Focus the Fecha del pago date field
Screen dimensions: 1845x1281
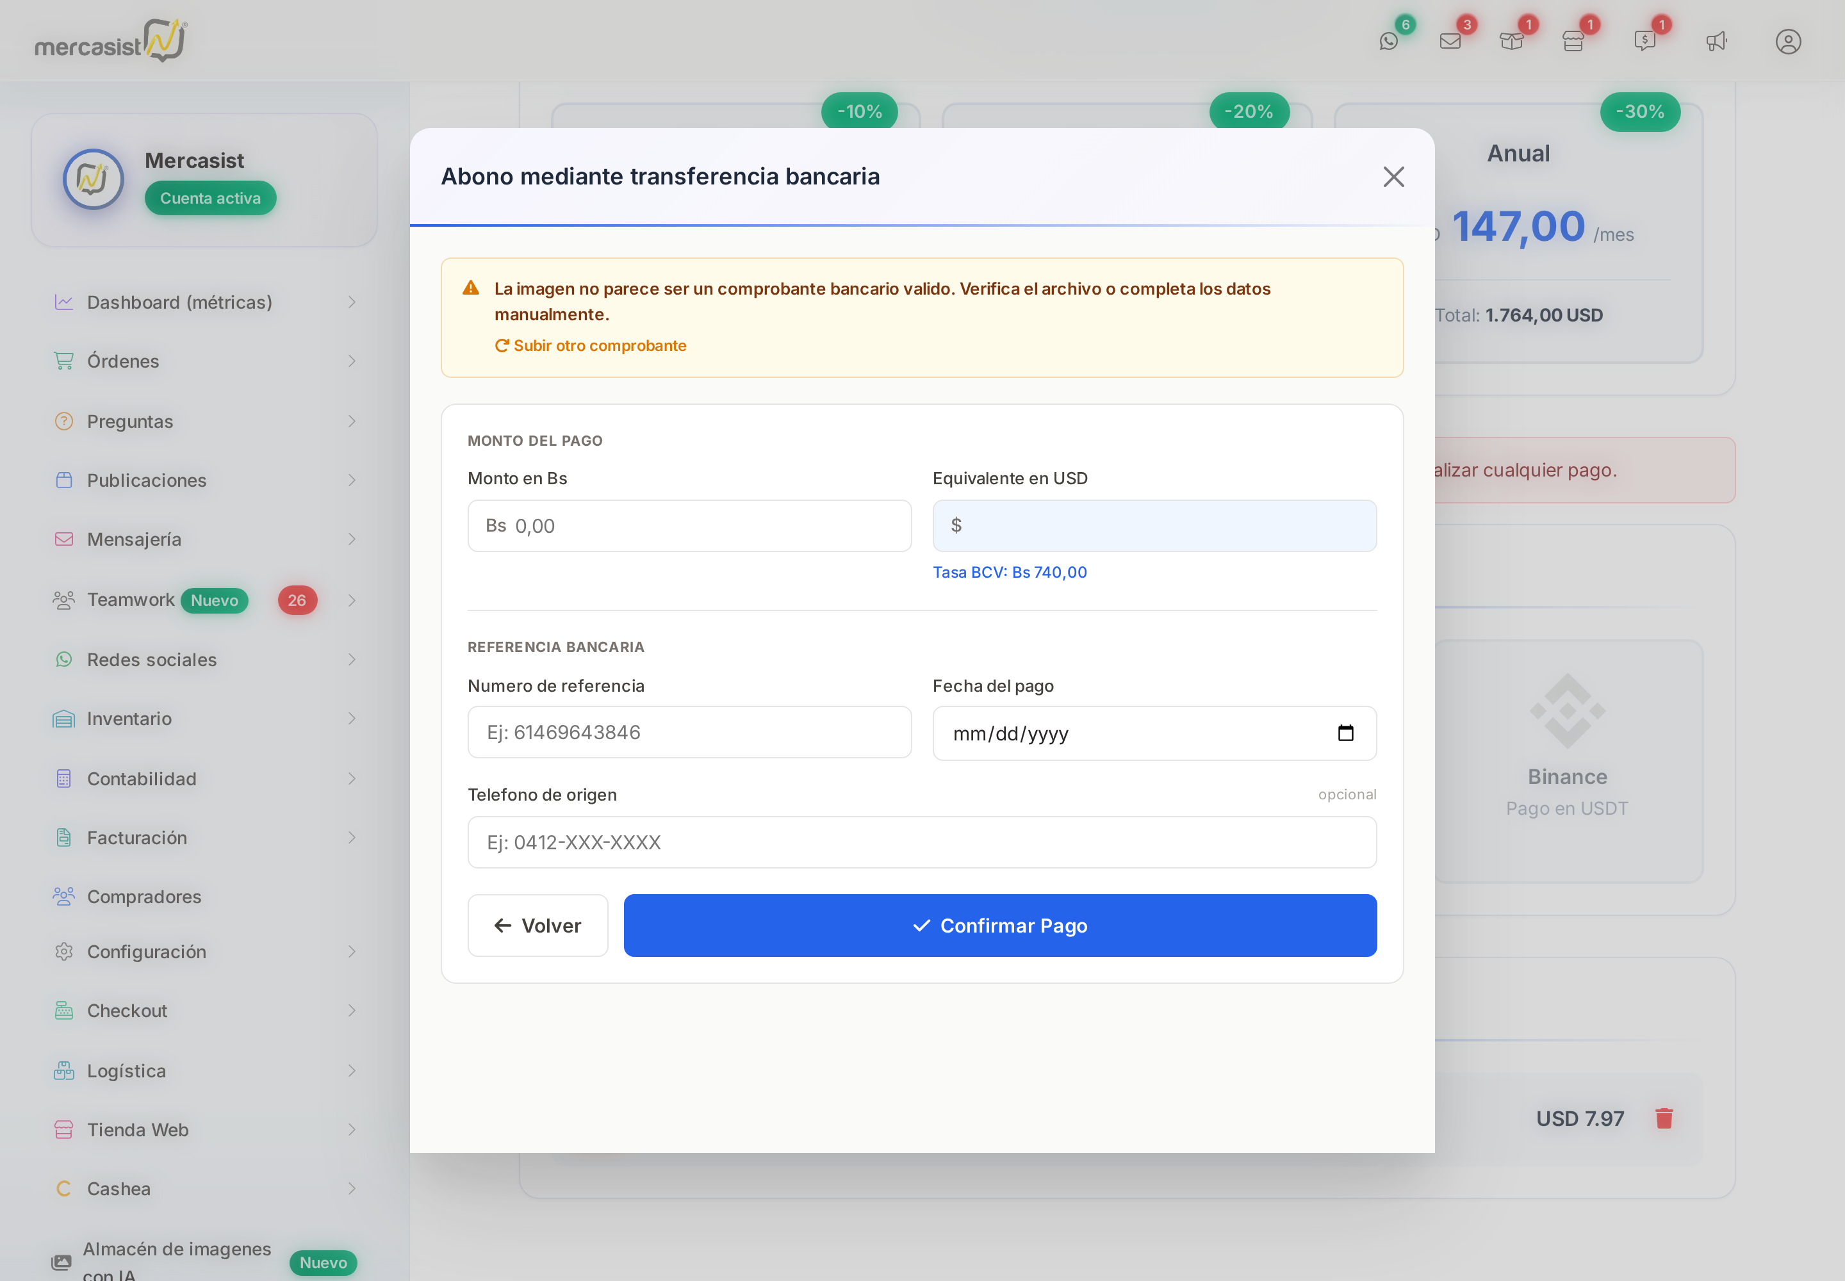tap(1154, 733)
